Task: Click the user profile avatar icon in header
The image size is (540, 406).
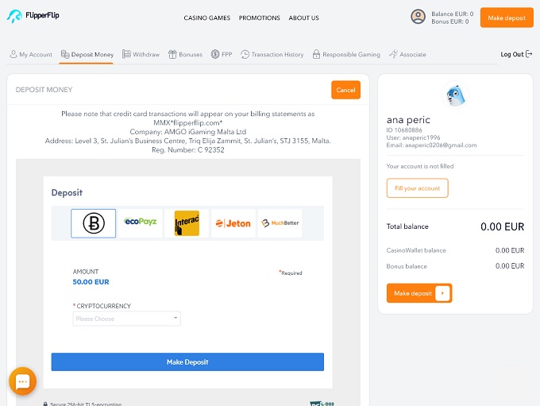Action: pyautogui.click(x=418, y=17)
